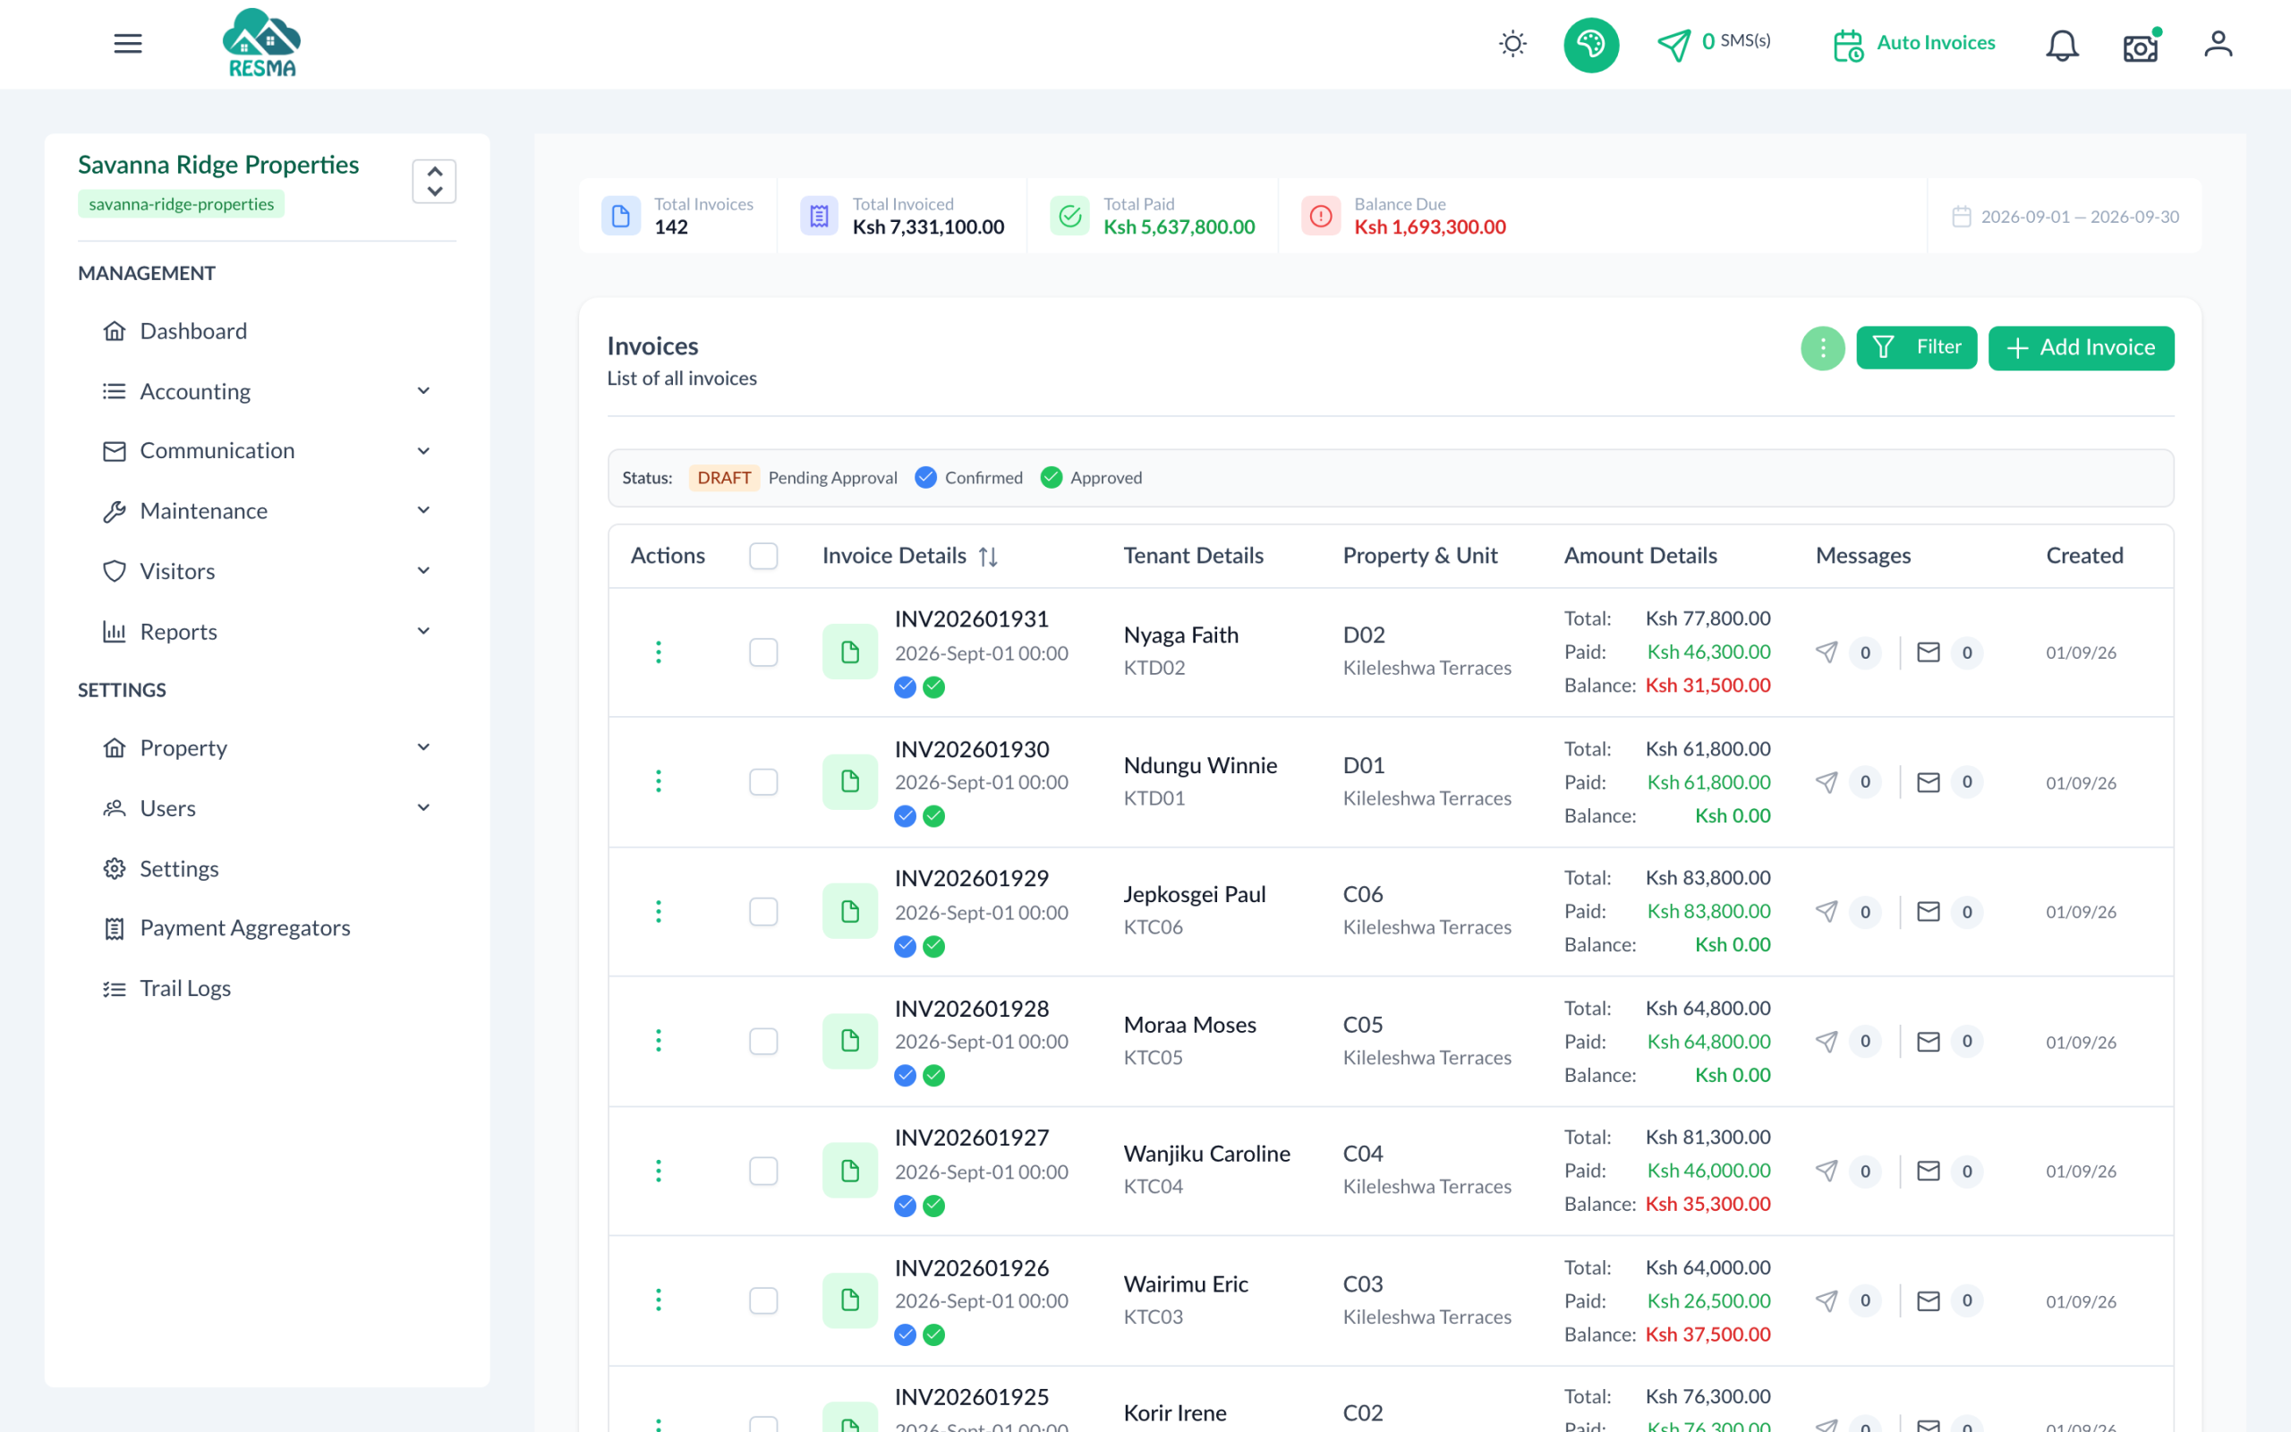Check the box for INV202601927
This screenshot has height=1432, width=2291.
click(763, 1172)
